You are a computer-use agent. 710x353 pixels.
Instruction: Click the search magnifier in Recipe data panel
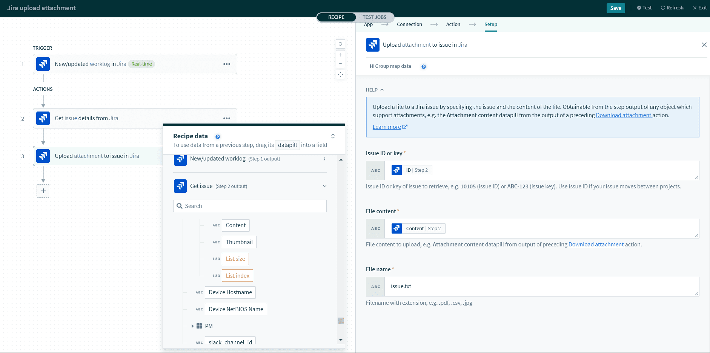[x=179, y=206]
